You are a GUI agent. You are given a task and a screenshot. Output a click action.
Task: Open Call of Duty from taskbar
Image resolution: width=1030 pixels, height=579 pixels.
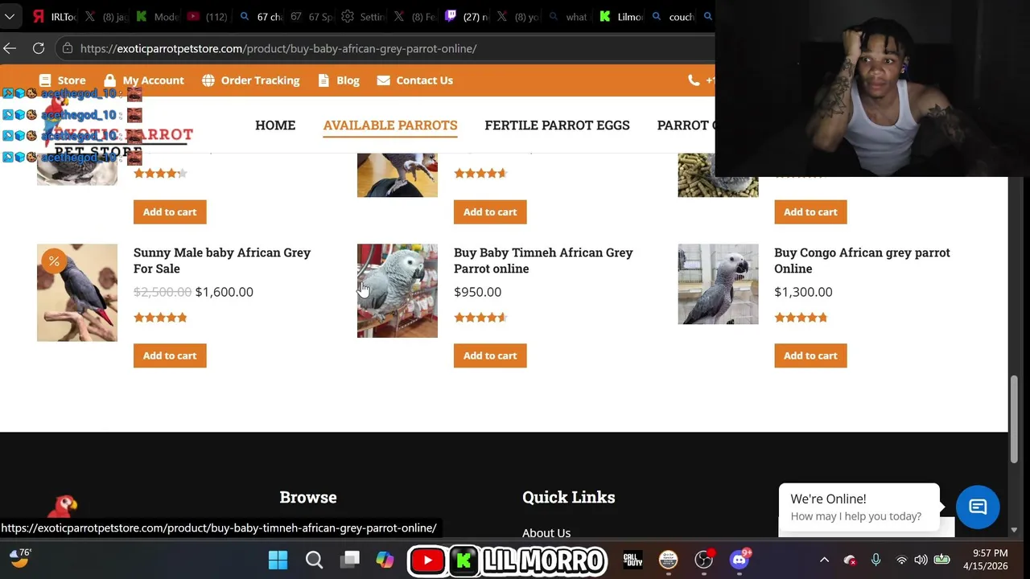coord(633,560)
